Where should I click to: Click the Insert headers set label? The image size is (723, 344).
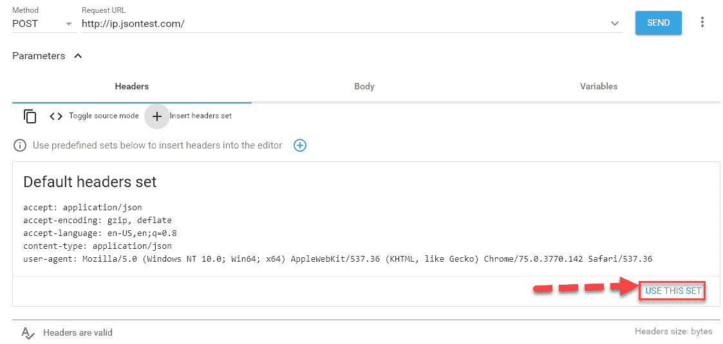click(201, 116)
